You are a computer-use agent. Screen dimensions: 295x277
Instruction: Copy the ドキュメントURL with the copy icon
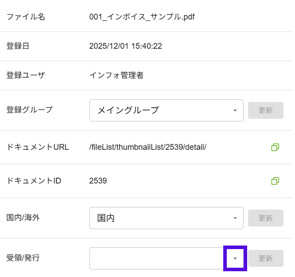tap(275, 147)
